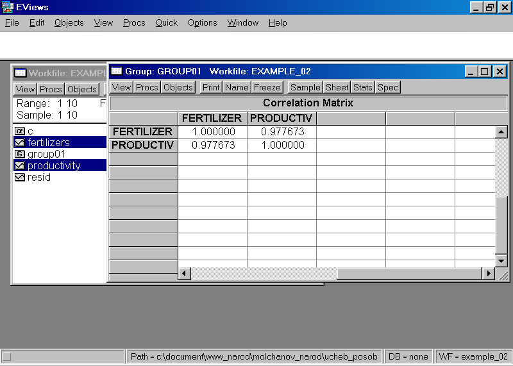The width and height of the screenshot is (513, 366).
Task: Click the fertilizers series icon
Action: pos(20,142)
